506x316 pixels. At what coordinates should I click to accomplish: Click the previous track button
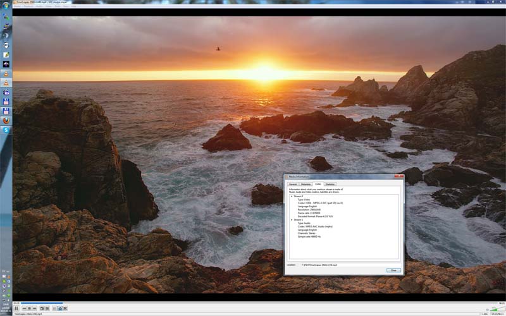25,308
